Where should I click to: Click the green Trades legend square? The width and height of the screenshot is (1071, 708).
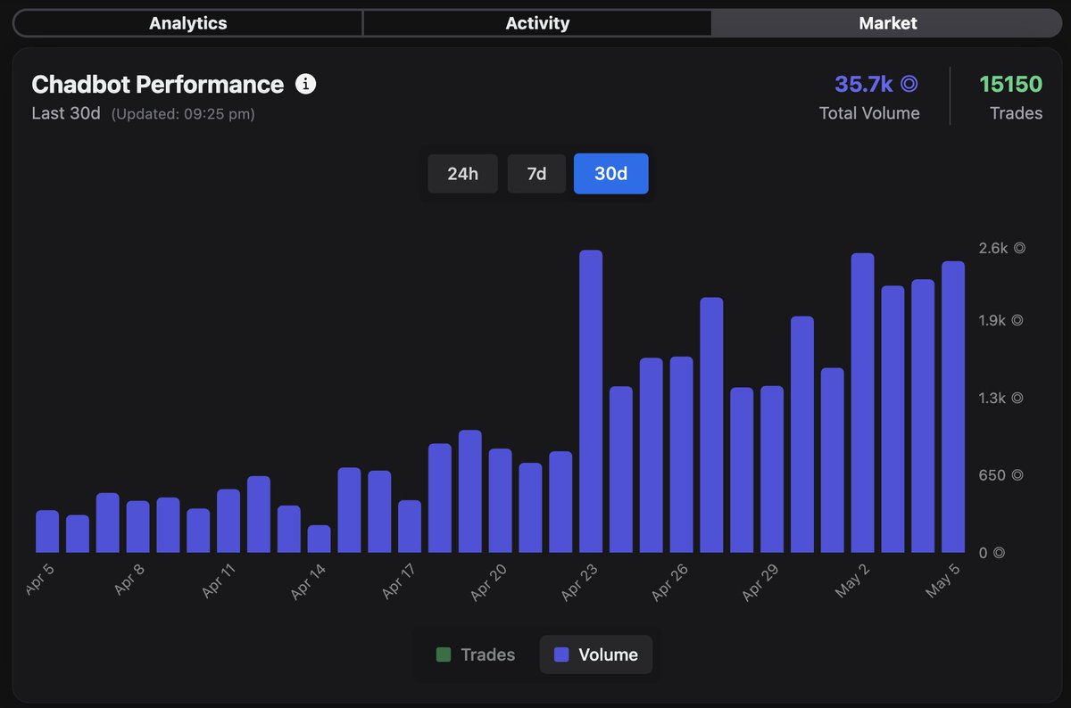click(x=443, y=654)
